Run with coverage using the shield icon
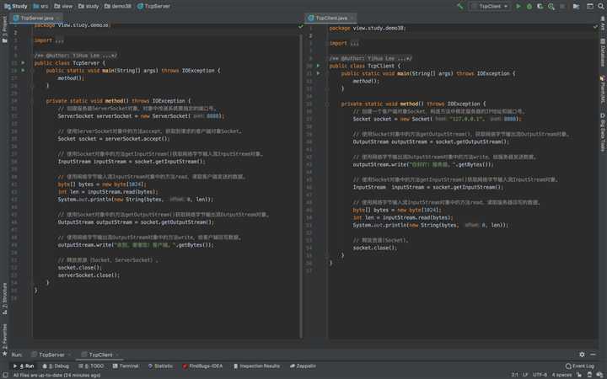607x379 pixels. [x=540, y=6]
